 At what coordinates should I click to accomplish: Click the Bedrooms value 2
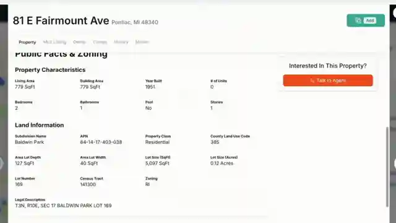click(x=17, y=108)
